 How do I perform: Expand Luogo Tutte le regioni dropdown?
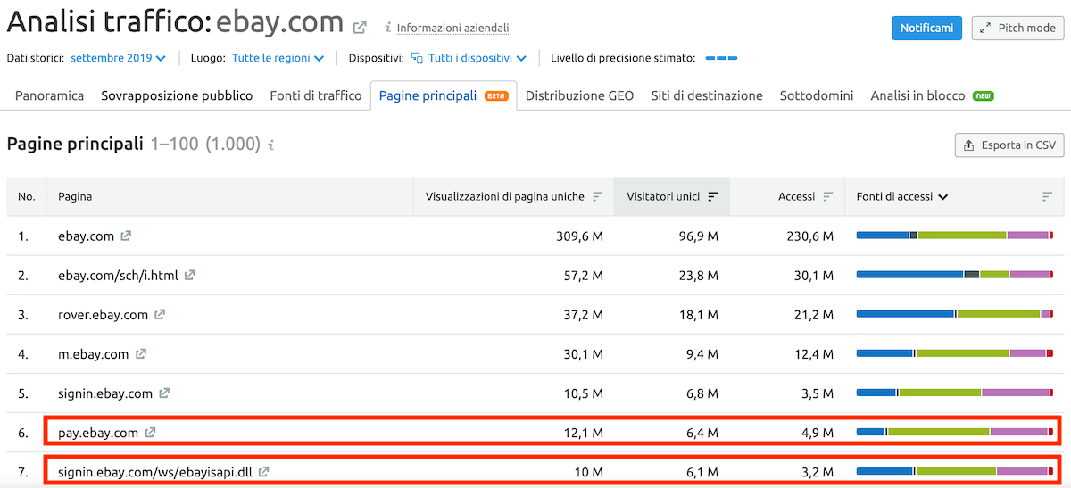point(278,58)
